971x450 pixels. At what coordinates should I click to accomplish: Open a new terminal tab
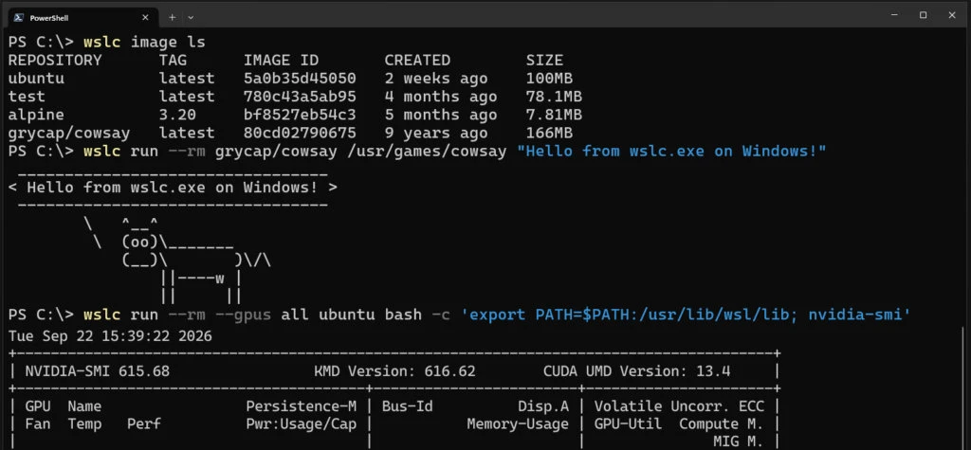point(173,17)
